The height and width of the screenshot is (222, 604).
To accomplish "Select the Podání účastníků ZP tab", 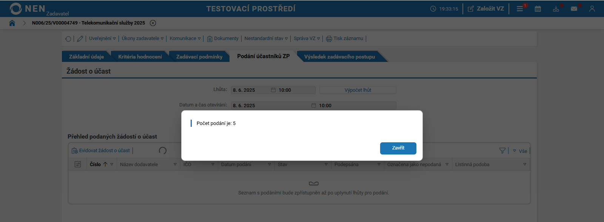I will (x=263, y=56).
